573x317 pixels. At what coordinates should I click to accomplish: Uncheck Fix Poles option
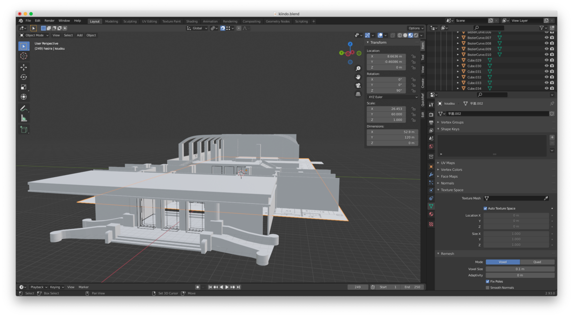tap(488, 281)
